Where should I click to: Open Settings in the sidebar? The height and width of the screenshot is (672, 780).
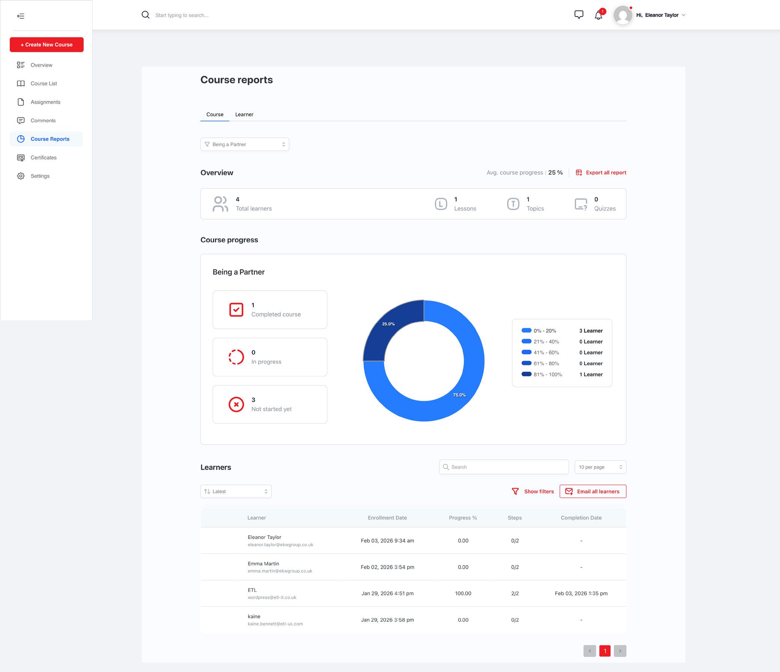40,176
